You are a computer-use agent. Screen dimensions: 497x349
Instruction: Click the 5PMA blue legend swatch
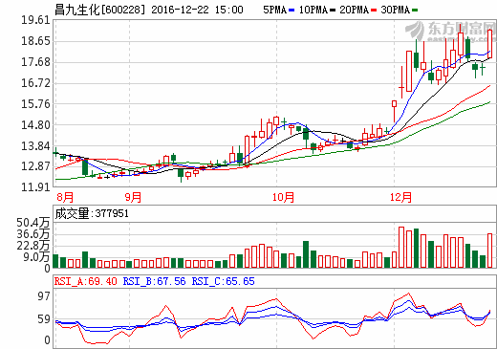tap(292, 11)
